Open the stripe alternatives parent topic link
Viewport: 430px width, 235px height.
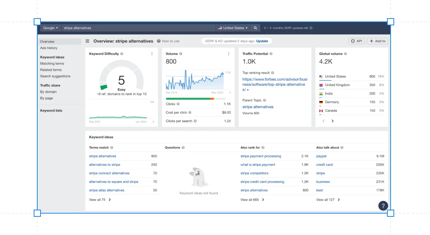pyautogui.click(x=258, y=107)
